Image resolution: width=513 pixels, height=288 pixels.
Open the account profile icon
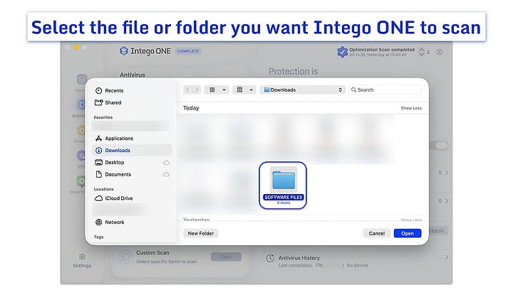440,52
